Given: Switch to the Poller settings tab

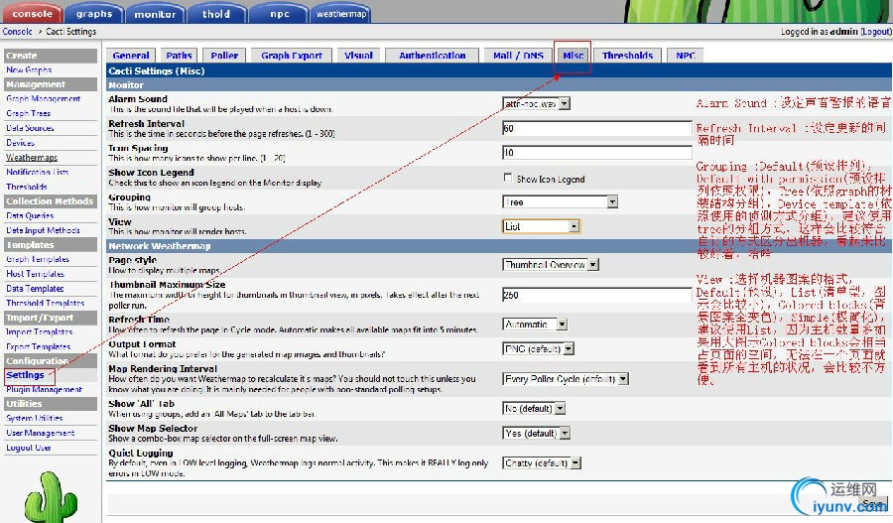Looking at the screenshot, I should [x=224, y=56].
